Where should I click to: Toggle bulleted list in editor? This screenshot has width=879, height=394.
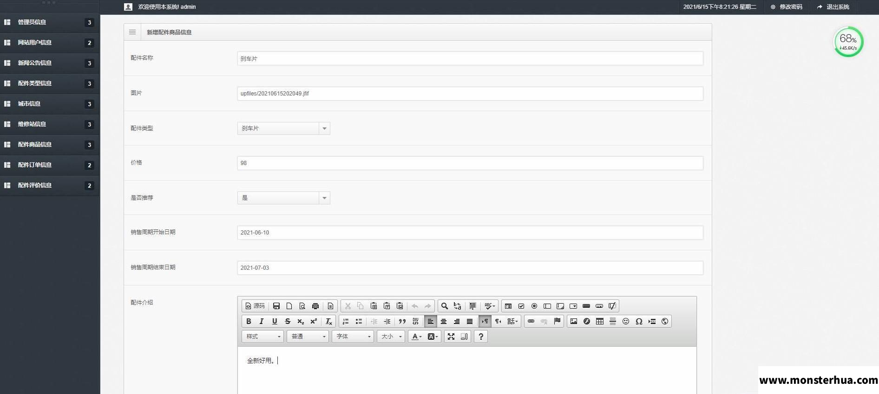[359, 321]
